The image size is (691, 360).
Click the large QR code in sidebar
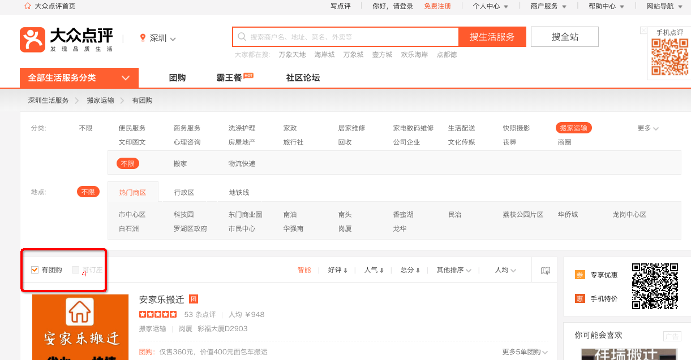click(655, 286)
